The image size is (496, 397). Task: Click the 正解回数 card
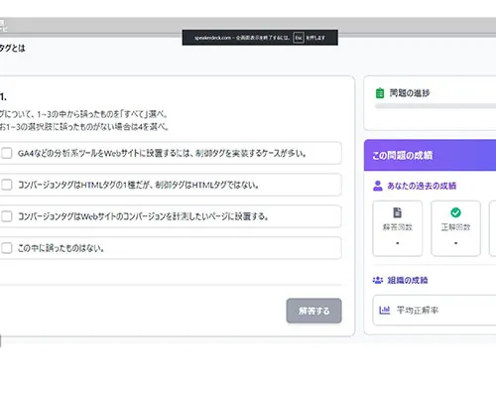click(455, 228)
